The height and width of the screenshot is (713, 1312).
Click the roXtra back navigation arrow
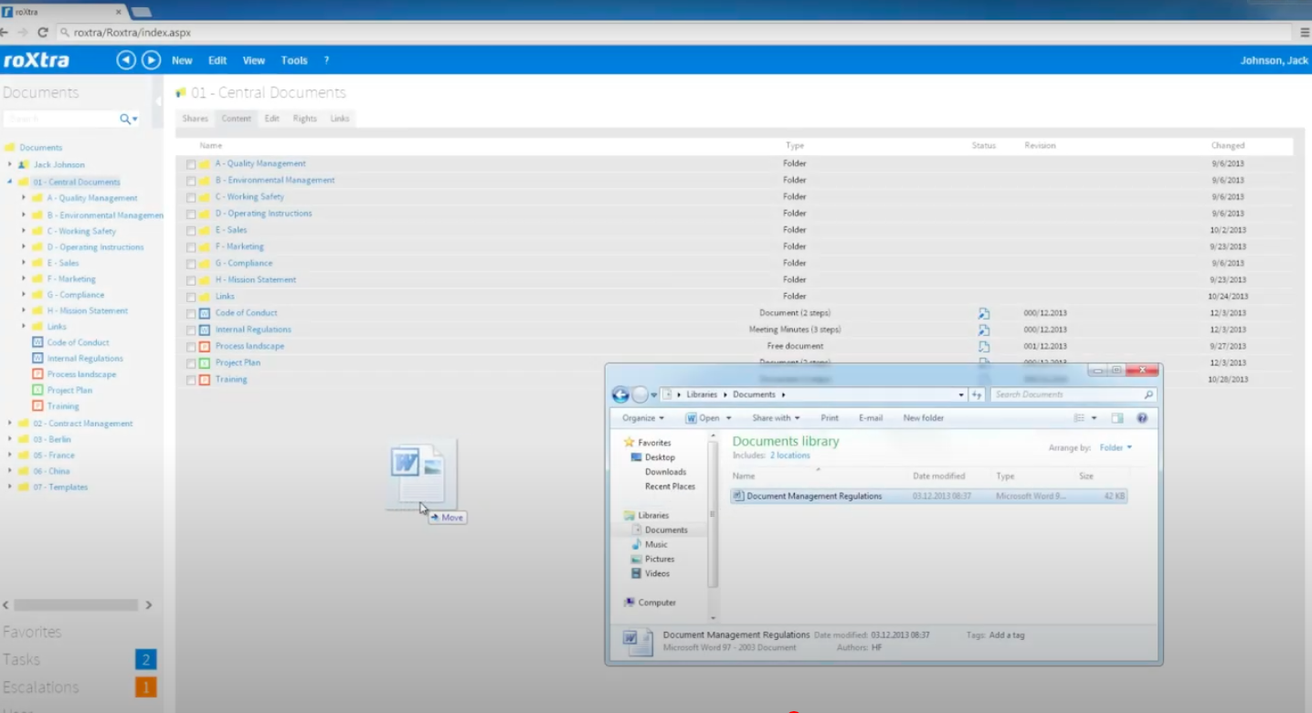[x=126, y=60]
